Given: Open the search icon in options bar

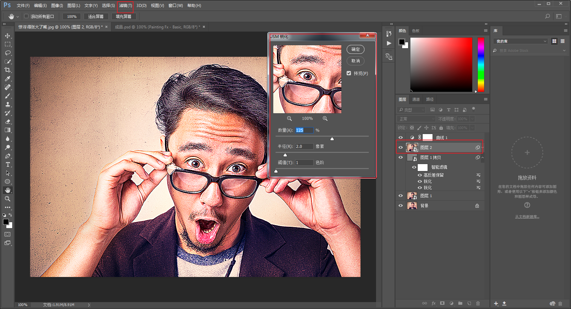Looking at the screenshot, I should [x=548, y=16].
